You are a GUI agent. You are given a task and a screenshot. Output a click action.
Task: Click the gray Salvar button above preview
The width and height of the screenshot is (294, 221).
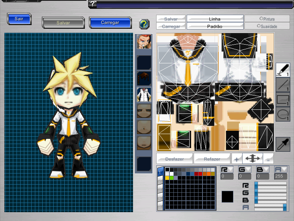click(63, 23)
